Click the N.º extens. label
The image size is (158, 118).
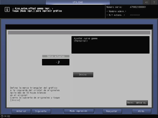116,15
